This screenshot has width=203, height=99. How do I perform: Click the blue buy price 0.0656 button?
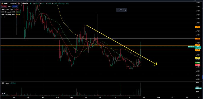coord(15,6)
